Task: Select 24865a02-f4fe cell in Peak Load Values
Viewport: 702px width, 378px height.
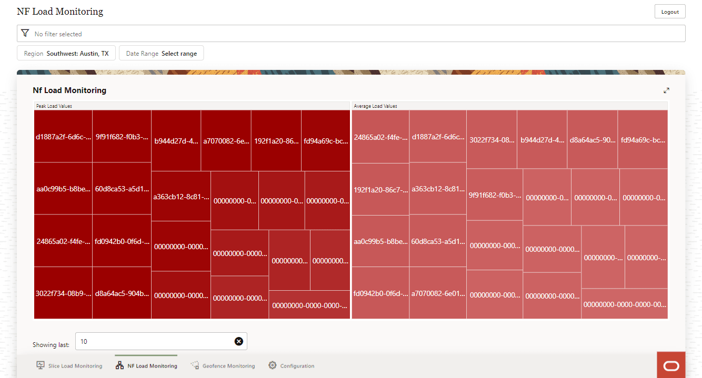Action: [63, 241]
